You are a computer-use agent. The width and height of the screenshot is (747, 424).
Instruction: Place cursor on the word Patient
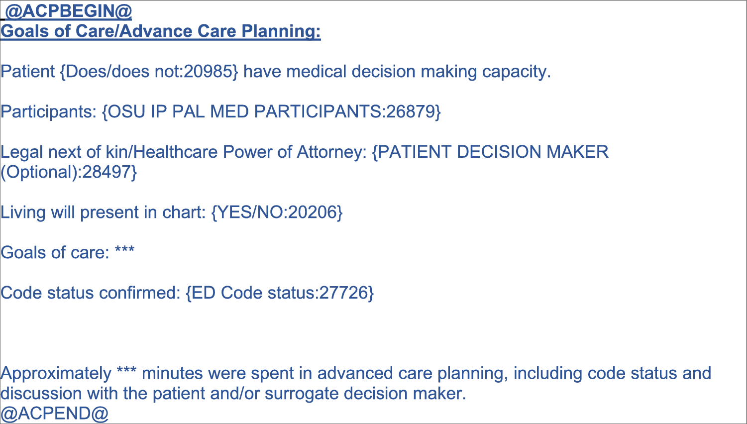point(28,72)
